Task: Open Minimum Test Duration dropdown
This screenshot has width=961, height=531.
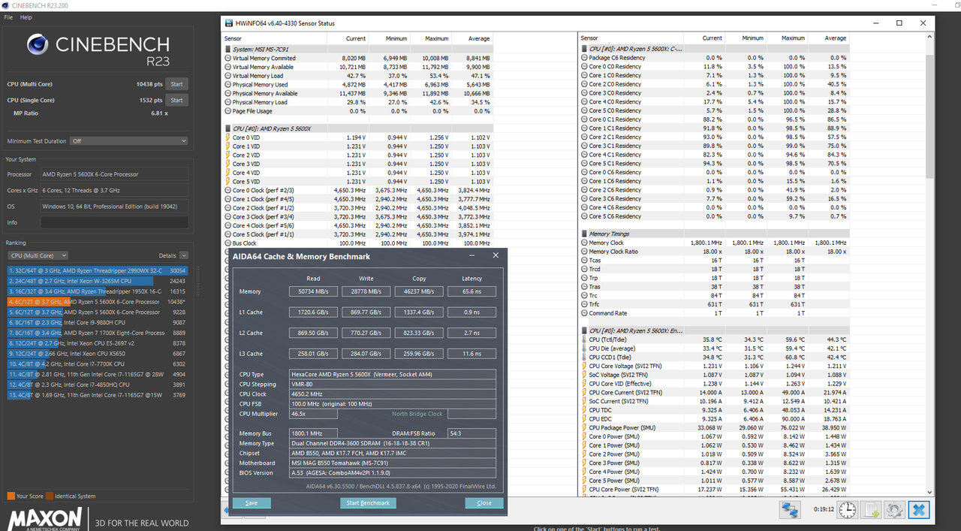Action: pyautogui.click(x=128, y=140)
